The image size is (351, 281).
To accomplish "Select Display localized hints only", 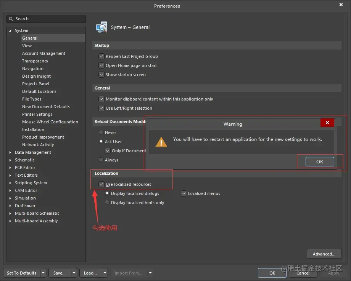I will (x=107, y=203).
